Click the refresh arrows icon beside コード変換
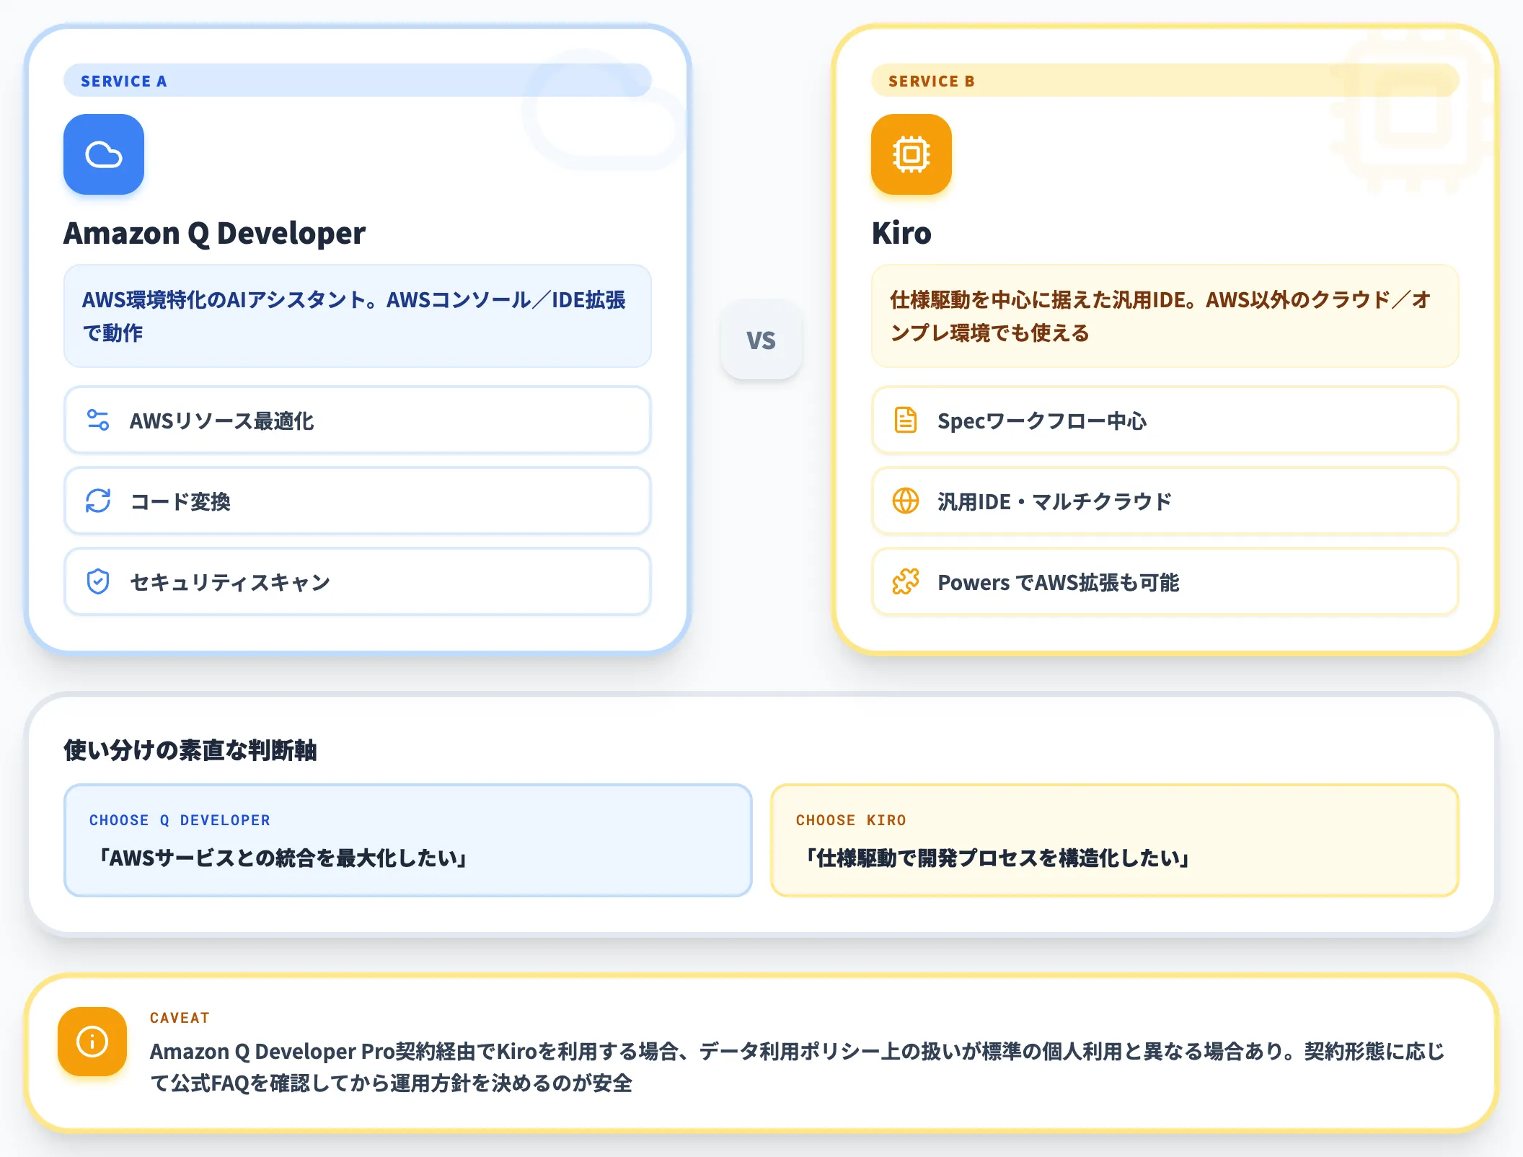Screen dimensions: 1523x1157 click(98, 501)
